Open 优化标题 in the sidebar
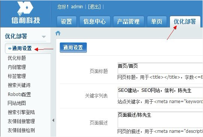This screenshot has height=137, width=203. click(x=17, y=58)
